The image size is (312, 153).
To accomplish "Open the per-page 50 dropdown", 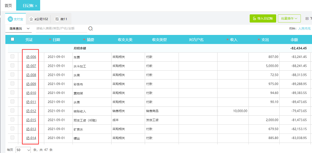I will coord(23,150).
